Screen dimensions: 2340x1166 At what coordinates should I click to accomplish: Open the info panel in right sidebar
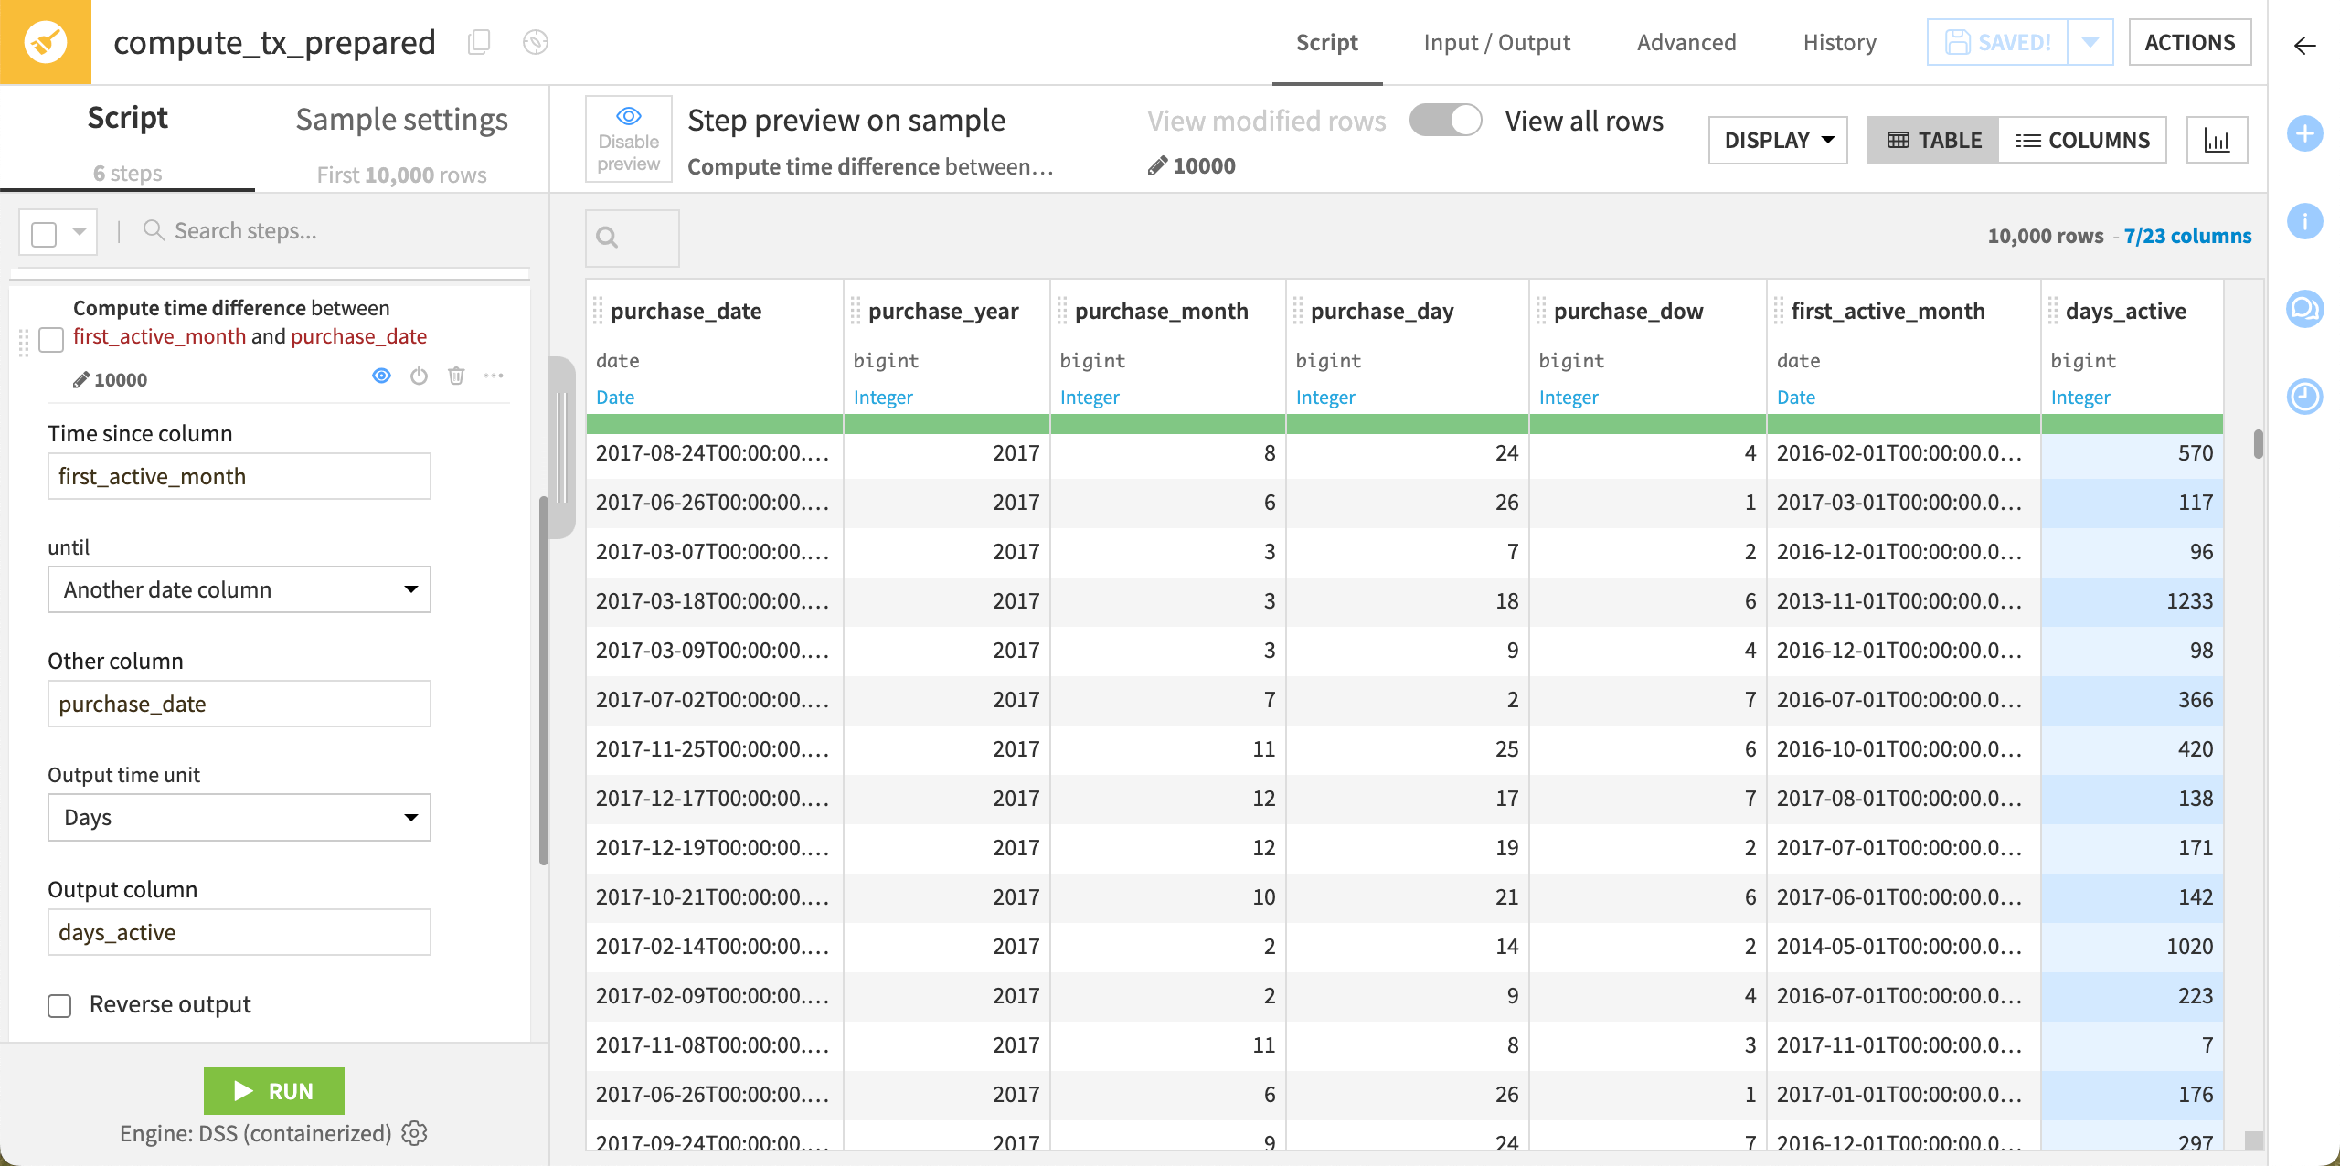point(2305,221)
